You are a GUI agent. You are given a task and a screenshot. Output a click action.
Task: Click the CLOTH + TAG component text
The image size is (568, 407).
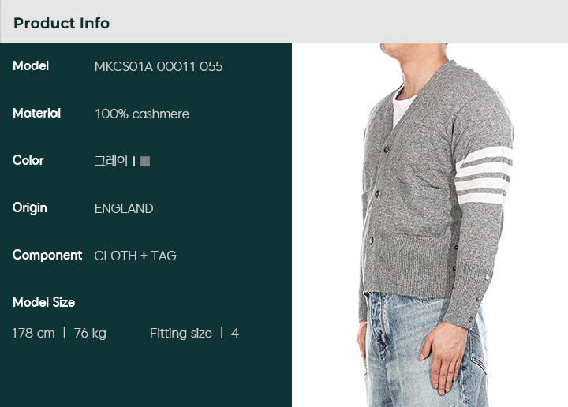[x=135, y=256]
